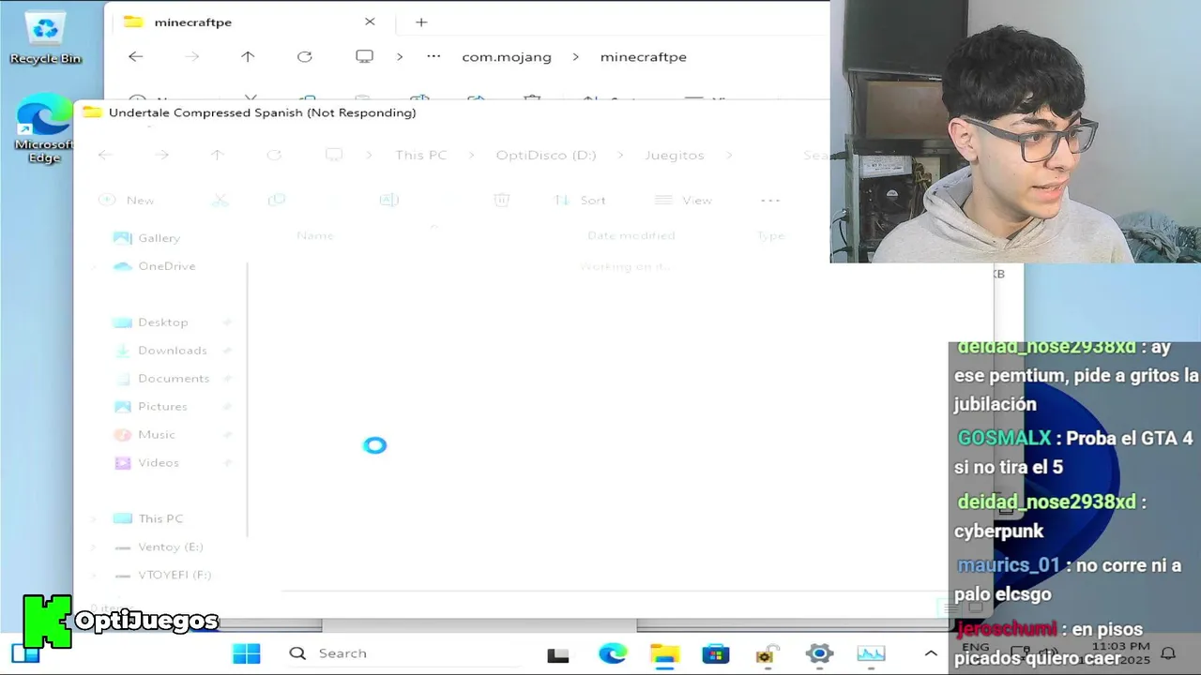1201x675 pixels.
Task: Open Recycle Bin on the desktop
Action: [45, 38]
